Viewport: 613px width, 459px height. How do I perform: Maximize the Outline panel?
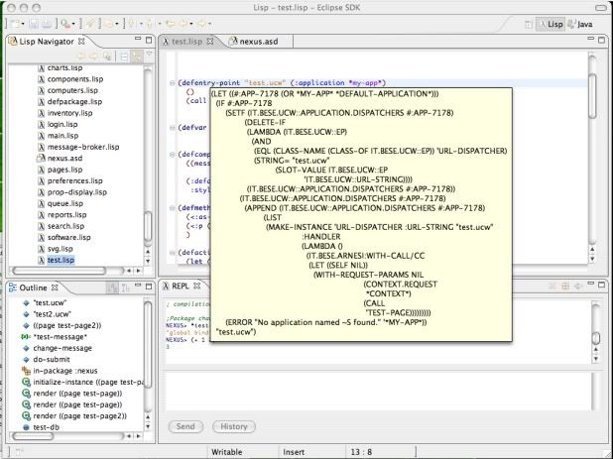point(149,287)
